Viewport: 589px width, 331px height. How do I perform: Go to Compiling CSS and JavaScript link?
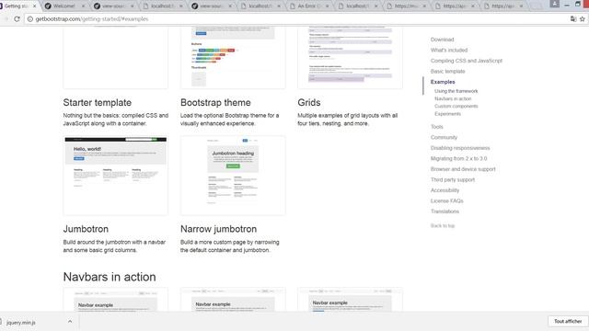(467, 61)
